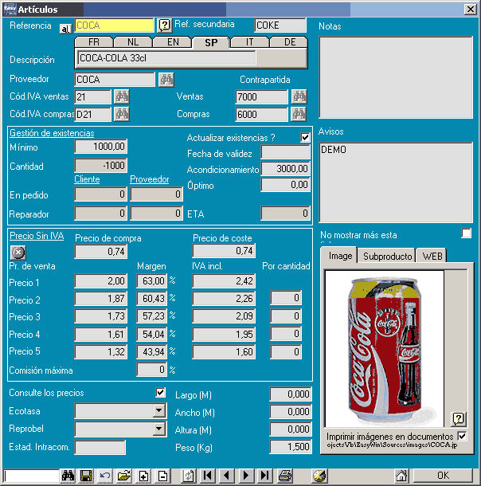Screen dimensions: 481x486
Task: Delete article with the minus page icon
Action: (162, 475)
